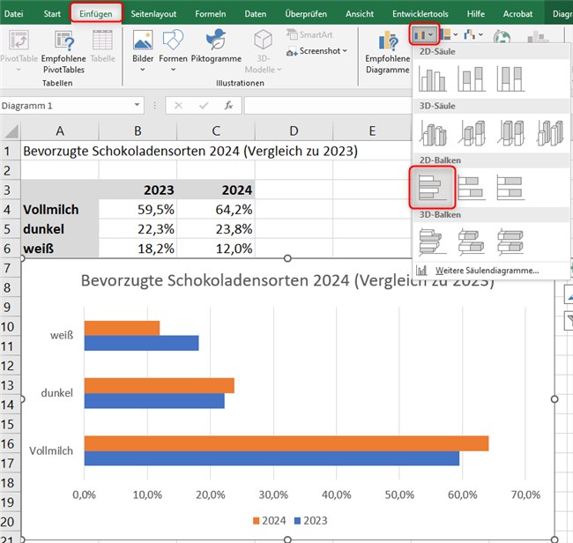Open the column chart dropdown button
Image resolution: width=573 pixels, height=543 pixels.
pyautogui.click(x=424, y=35)
